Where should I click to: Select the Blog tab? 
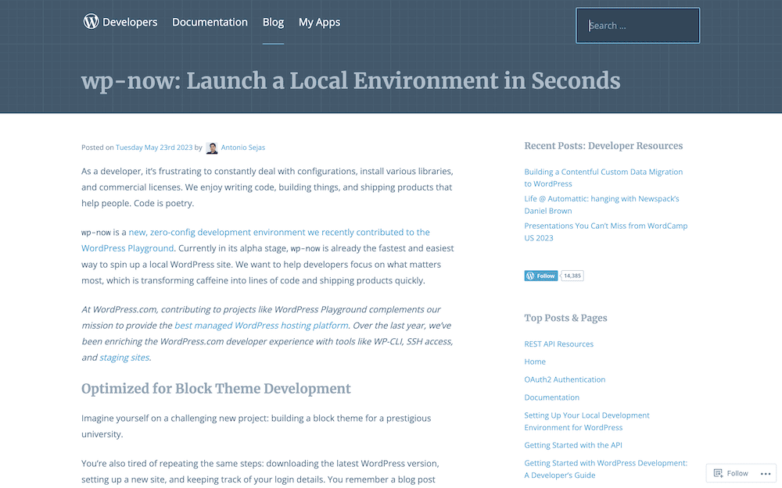[x=273, y=22]
